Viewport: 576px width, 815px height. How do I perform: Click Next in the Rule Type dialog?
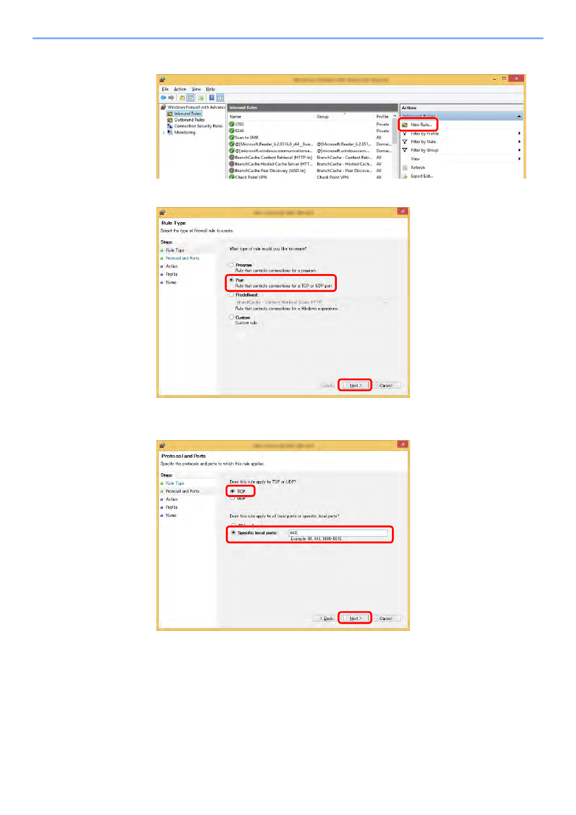pos(355,385)
